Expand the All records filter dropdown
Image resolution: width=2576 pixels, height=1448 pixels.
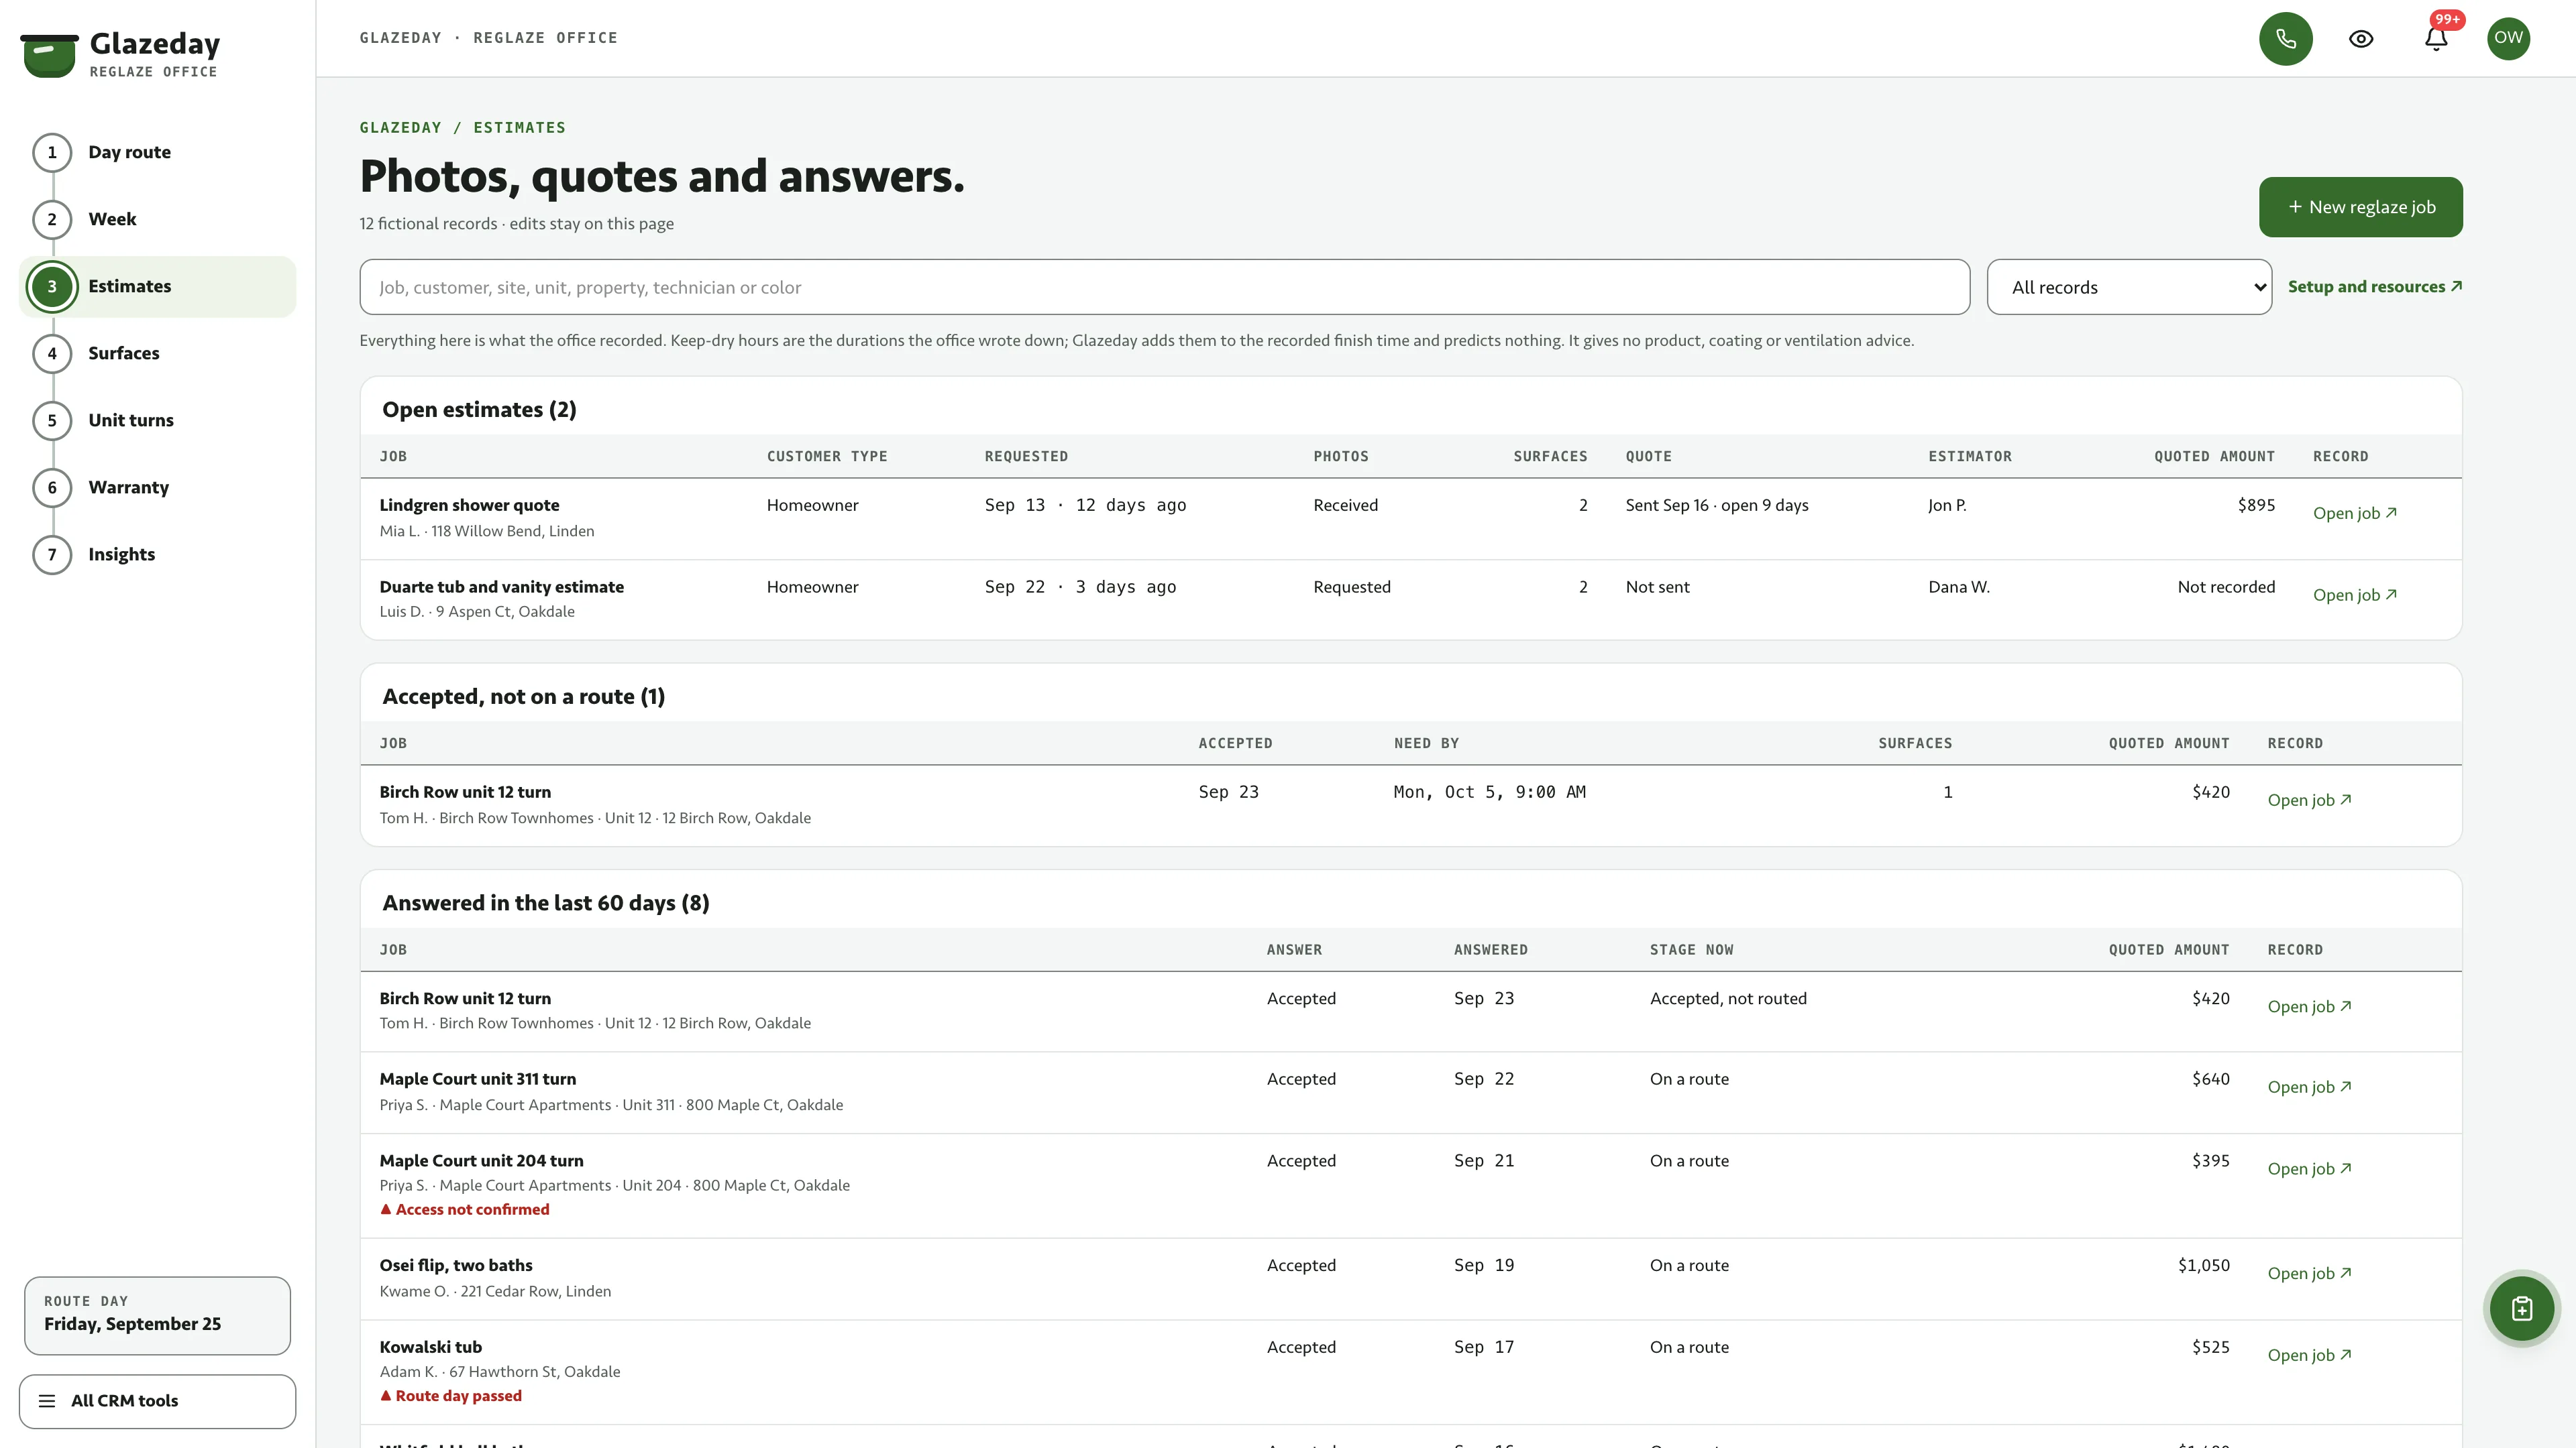click(x=2129, y=287)
